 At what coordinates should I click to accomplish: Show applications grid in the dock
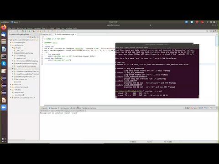coord(4,140)
